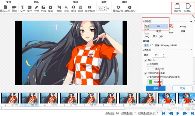Click the timeline scrollbar left arrow
This screenshot has height=116, width=195.
pyautogui.click(x=2, y=108)
